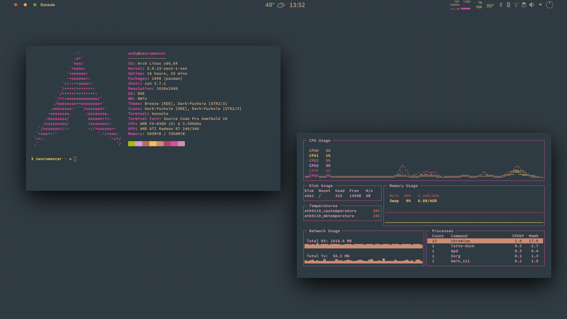This screenshot has height=319, width=567.
Task: Click the Konsole application title
Action: 48,5
